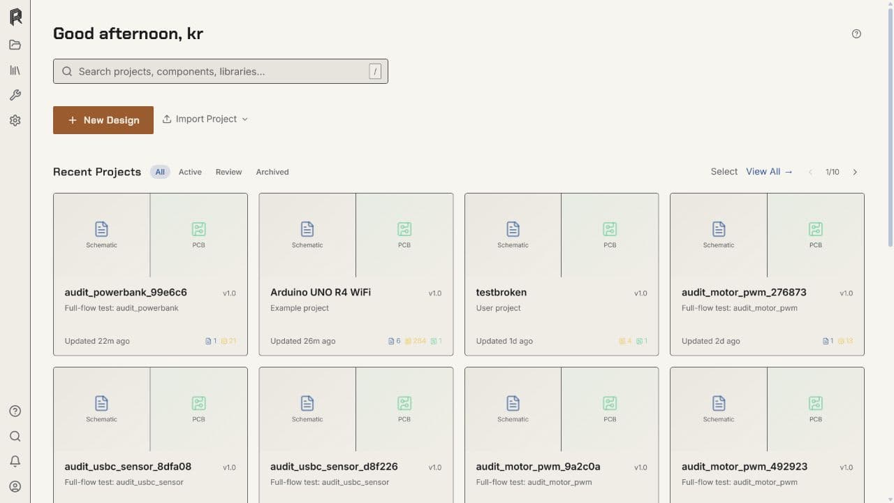This screenshot has height=503, width=894.
Task: Open the testbroken project title
Action: pyautogui.click(x=501, y=293)
